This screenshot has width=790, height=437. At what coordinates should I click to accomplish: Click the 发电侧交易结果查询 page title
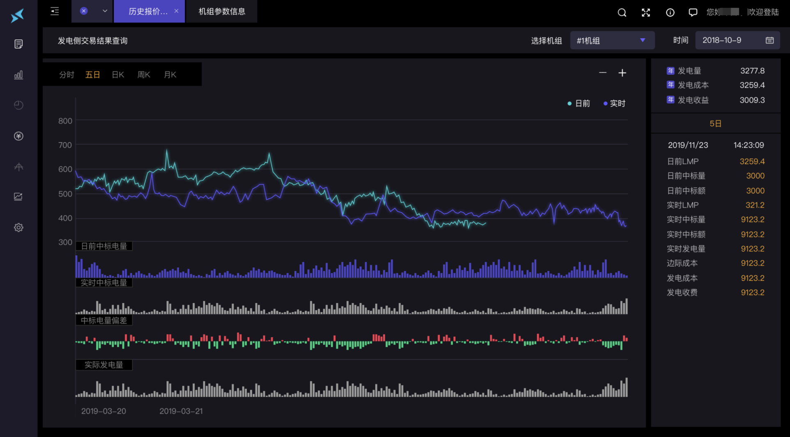click(x=92, y=41)
